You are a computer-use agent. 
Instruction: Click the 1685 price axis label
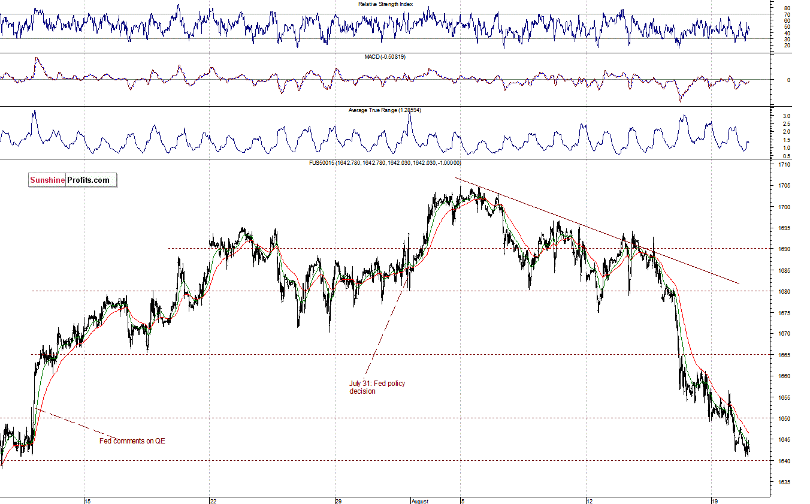(785, 271)
